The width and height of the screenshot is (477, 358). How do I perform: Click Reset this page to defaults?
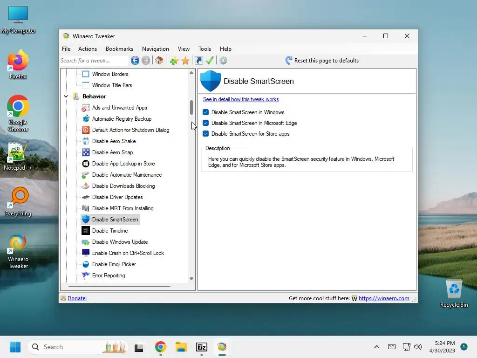[327, 61]
